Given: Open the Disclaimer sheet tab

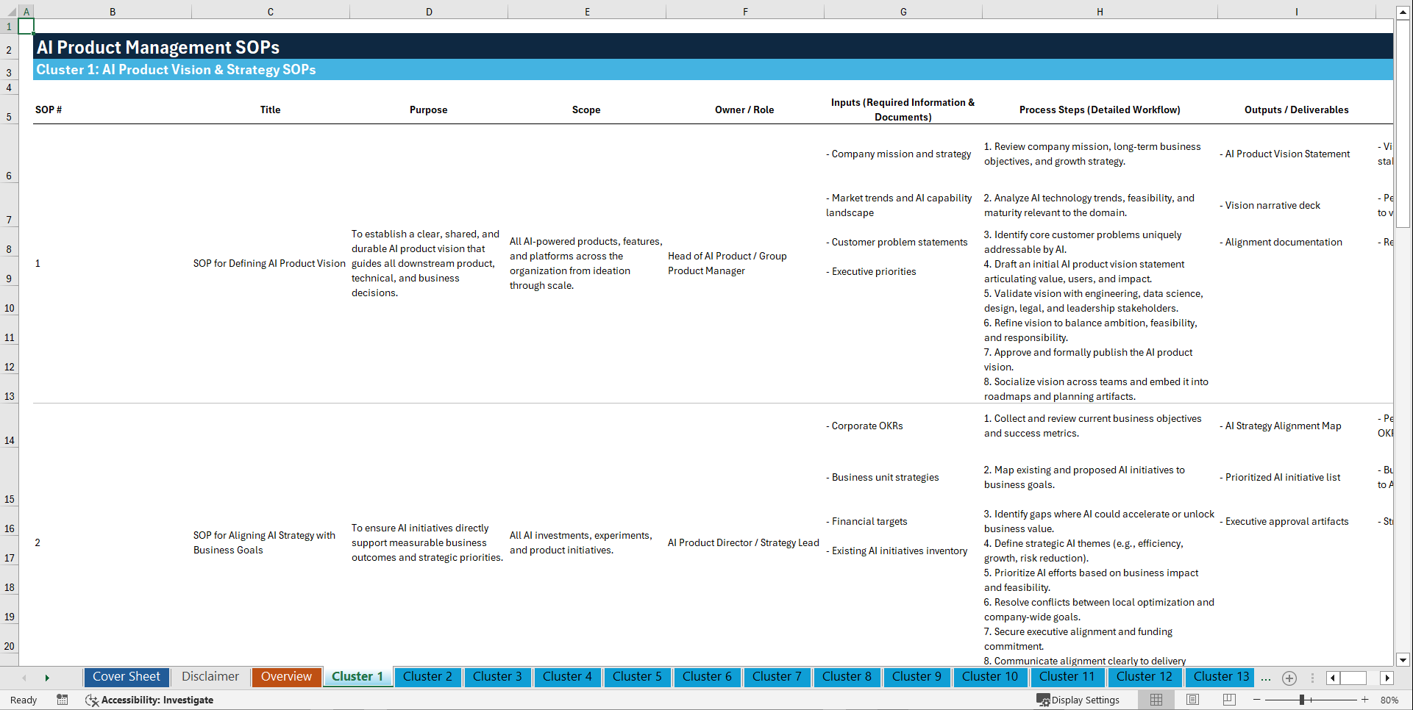Looking at the screenshot, I should click(210, 677).
